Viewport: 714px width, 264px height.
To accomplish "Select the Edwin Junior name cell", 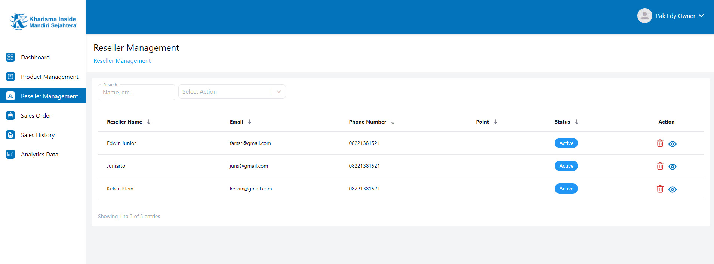I will coord(121,143).
